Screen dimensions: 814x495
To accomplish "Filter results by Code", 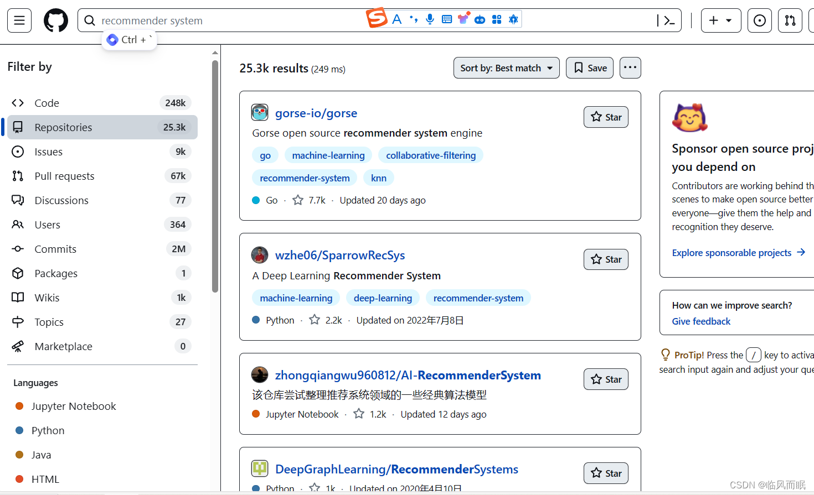I will pos(102,103).
